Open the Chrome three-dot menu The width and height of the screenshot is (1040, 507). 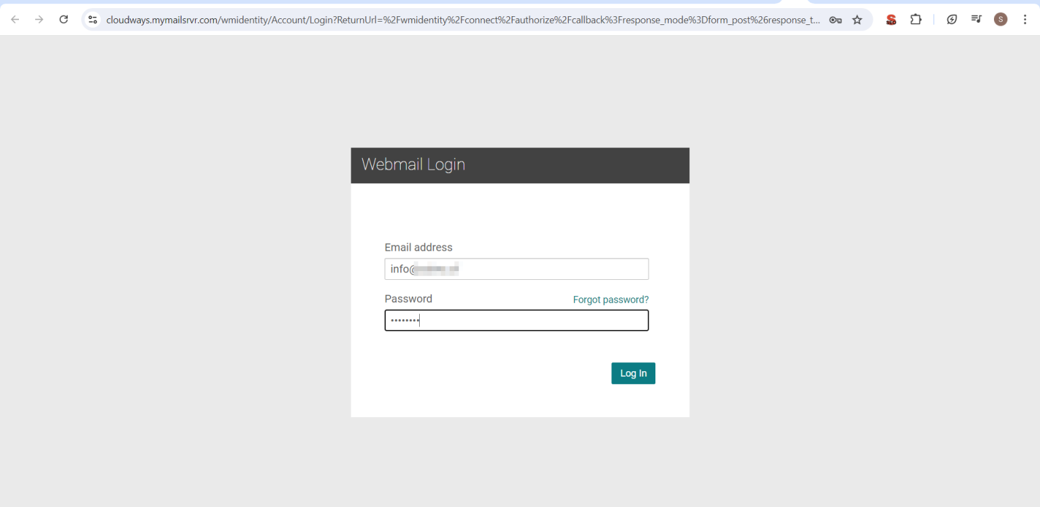pos(1025,20)
